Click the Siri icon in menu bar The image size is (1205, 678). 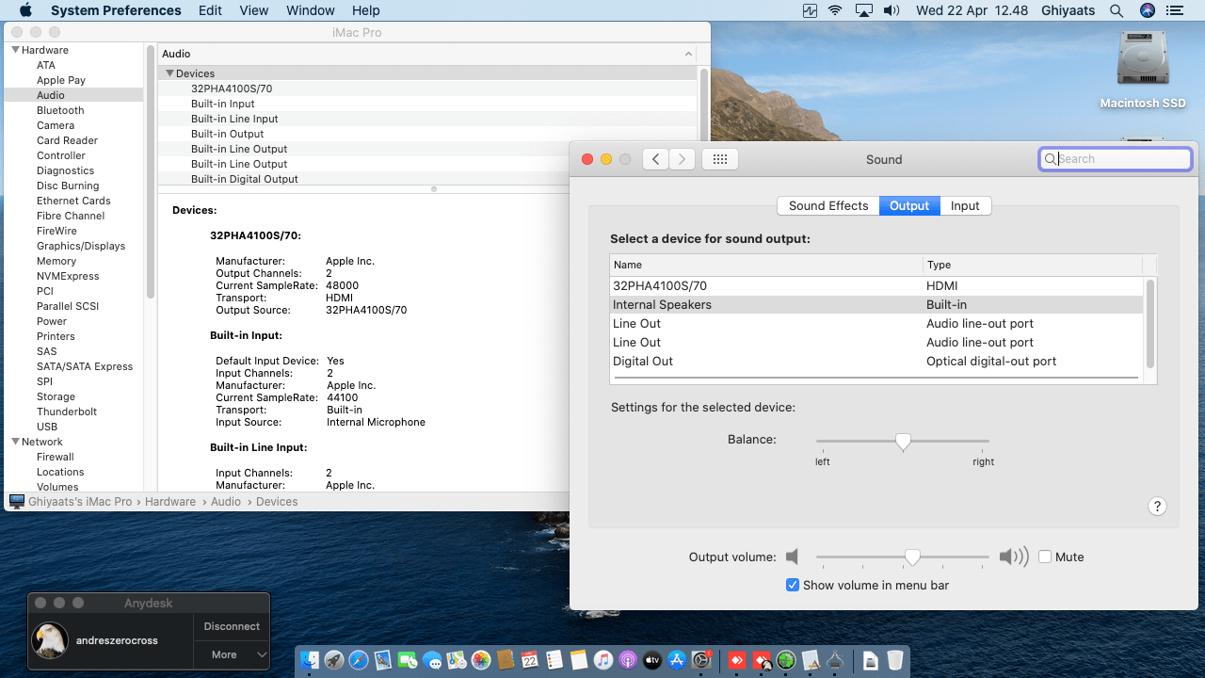(x=1147, y=10)
